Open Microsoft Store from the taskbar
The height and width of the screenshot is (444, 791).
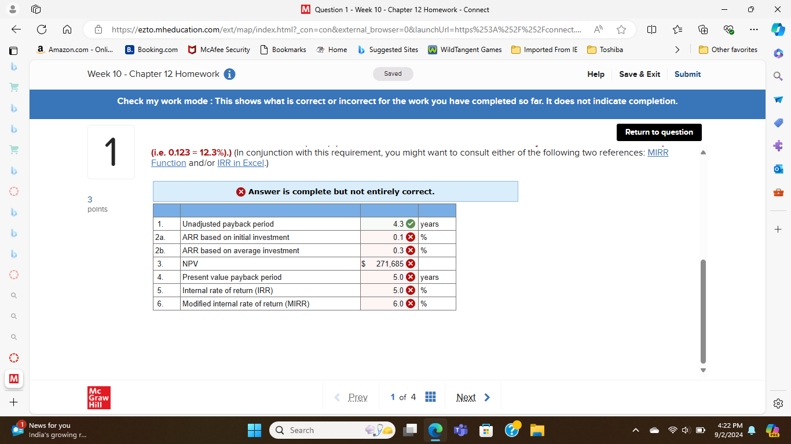tap(486, 430)
